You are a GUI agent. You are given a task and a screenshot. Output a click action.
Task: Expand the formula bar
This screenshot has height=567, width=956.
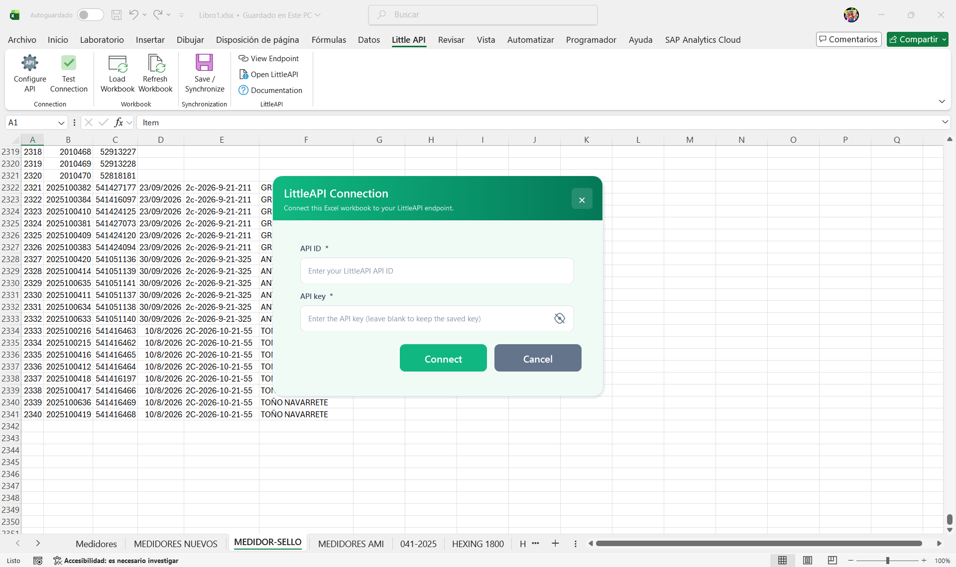coord(945,122)
